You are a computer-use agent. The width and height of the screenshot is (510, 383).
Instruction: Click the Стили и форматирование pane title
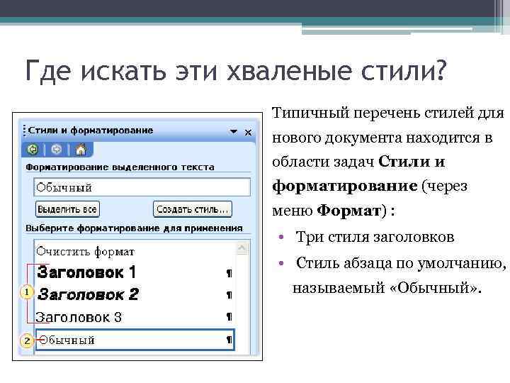[x=91, y=131]
